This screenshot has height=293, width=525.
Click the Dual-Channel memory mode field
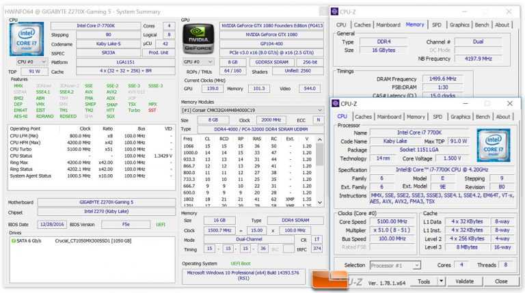coord(249,240)
